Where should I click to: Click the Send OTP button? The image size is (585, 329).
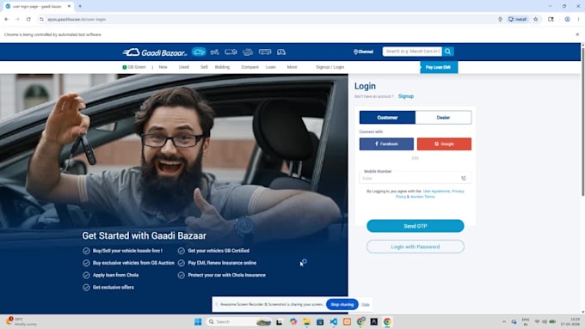[416, 226]
